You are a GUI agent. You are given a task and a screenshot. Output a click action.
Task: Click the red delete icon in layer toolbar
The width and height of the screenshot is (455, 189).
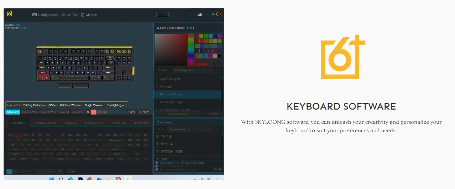click(94, 112)
